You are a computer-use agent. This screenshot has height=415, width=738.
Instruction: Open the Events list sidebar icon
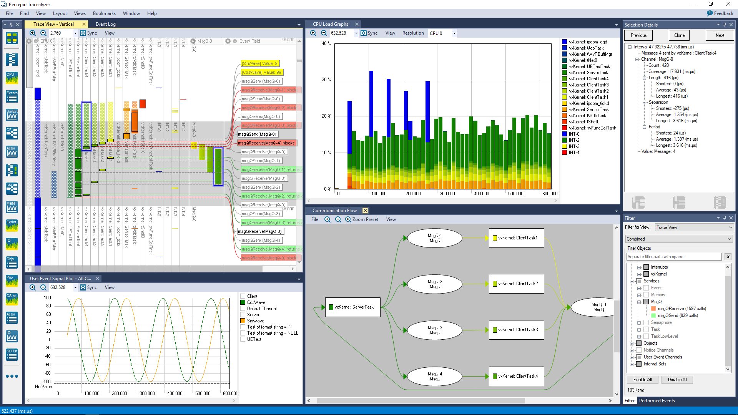point(12,96)
